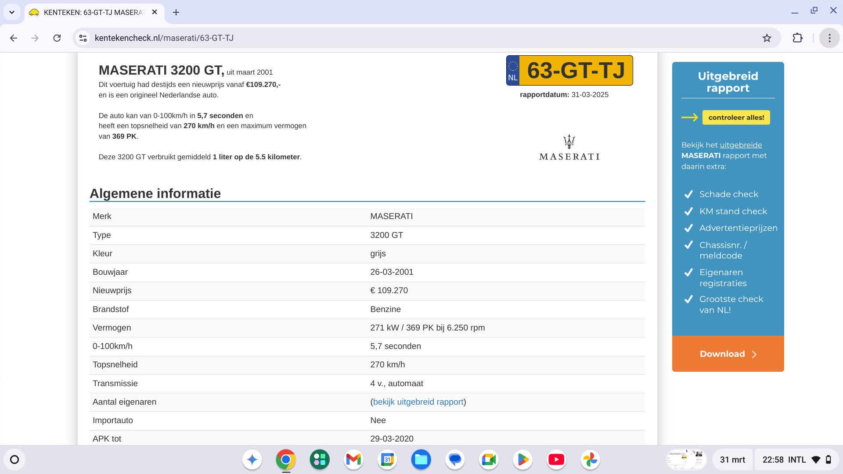Open the Chrome extensions puzzle icon
Image resolution: width=843 pixels, height=474 pixels.
pyautogui.click(x=798, y=38)
